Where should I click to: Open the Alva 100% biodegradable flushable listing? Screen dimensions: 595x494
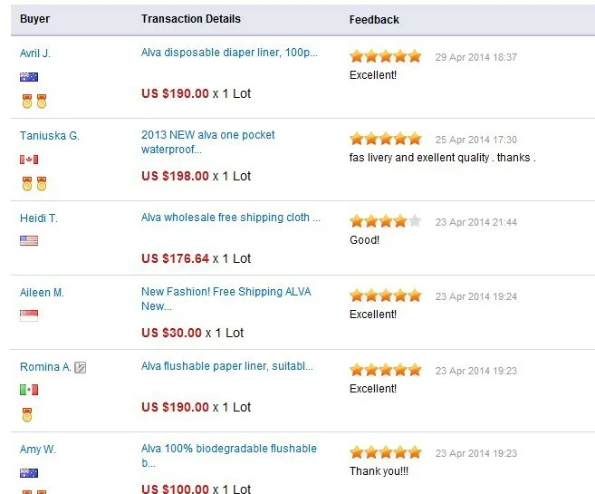pos(229,456)
